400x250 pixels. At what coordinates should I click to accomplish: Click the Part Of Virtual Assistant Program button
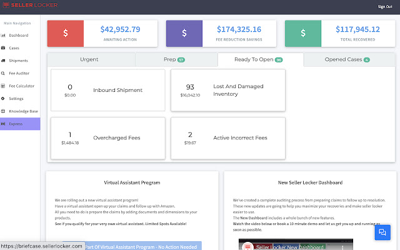click(132, 246)
